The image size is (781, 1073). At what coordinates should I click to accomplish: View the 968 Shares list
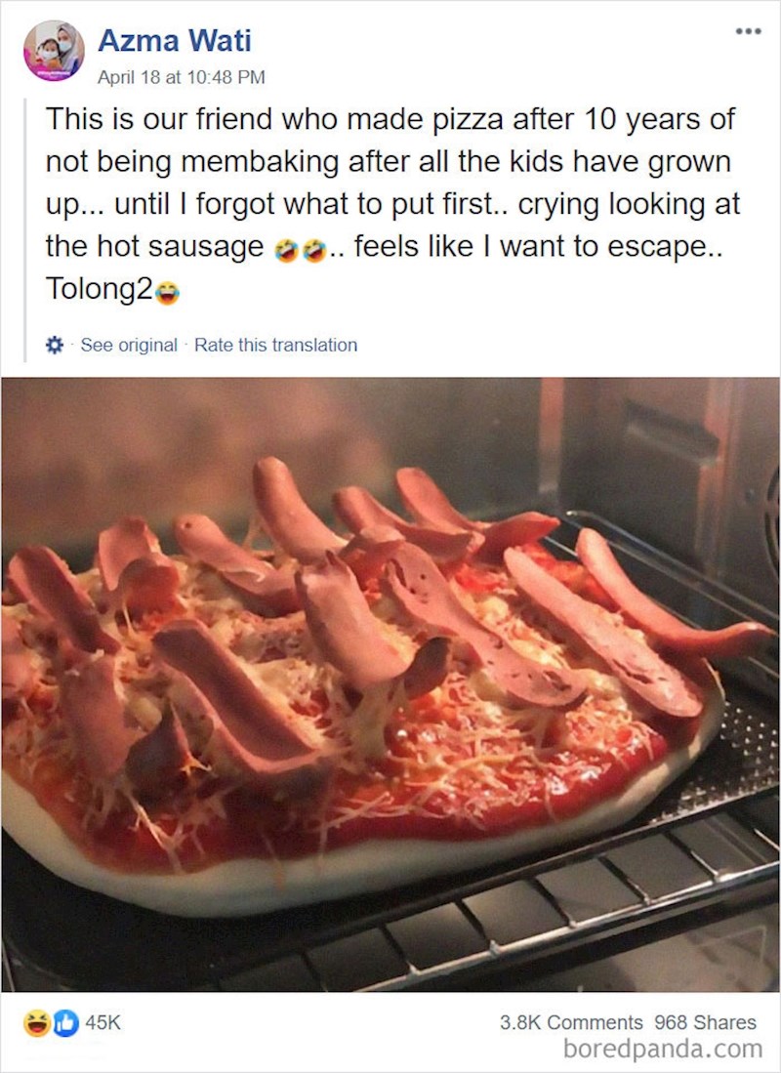705,1022
